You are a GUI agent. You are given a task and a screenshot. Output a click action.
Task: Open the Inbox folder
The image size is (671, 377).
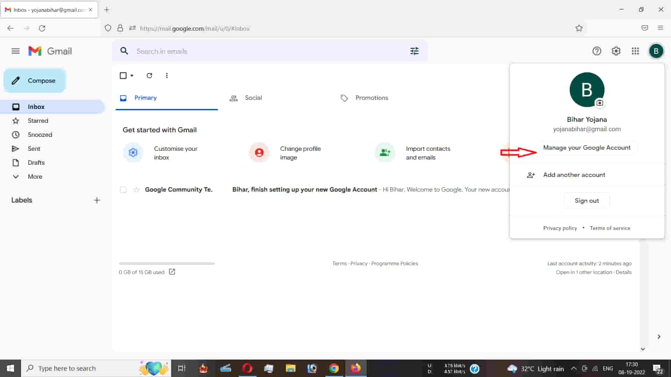[52, 107]
